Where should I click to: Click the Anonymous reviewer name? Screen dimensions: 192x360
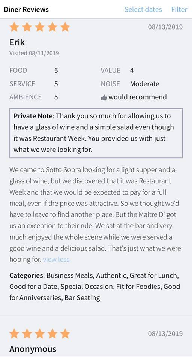click(33, 349)
